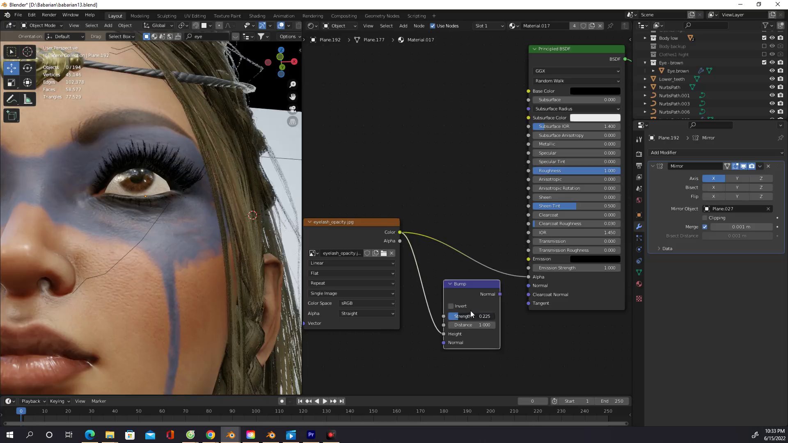Screen dimensions: 788x443
Task: Open the Physics properties tab icon
Action: point(639,249)
